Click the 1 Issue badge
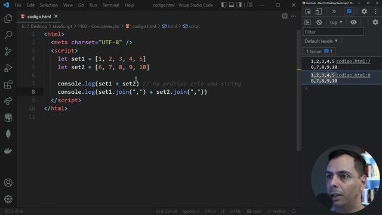Image resolution: width=382 pixels, height=215 pixels. 319,51
